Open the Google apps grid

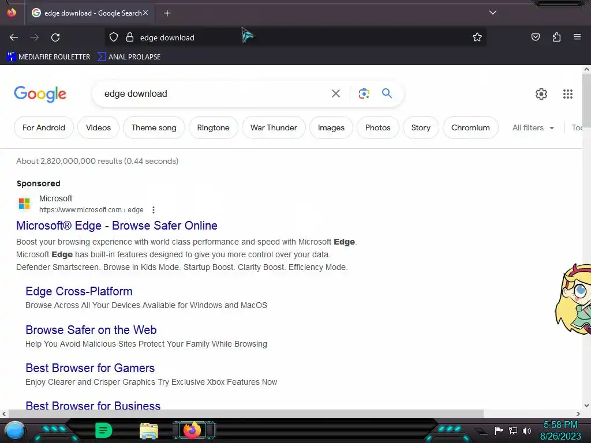(568, 94)
